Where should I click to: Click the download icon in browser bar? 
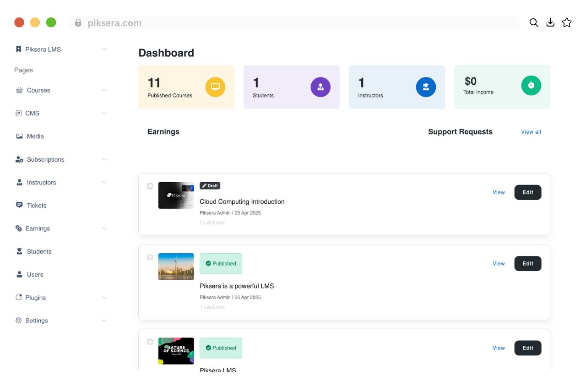[x=550, y=23]
